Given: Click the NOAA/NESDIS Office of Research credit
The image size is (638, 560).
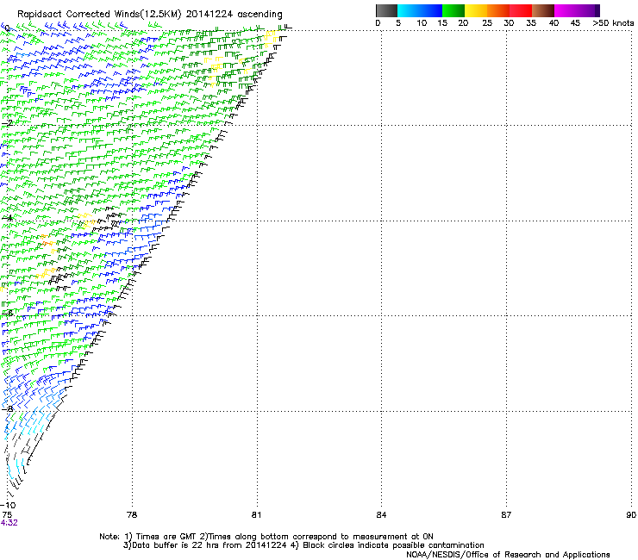Looking at the screenshot, I should pos(508,555).
